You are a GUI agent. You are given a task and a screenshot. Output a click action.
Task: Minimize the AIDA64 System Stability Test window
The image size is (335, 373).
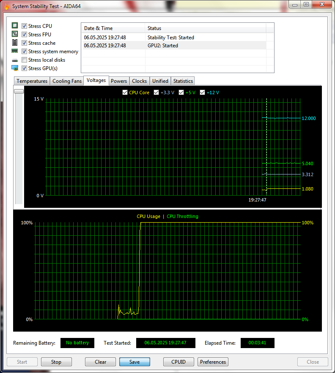(295, 5)
